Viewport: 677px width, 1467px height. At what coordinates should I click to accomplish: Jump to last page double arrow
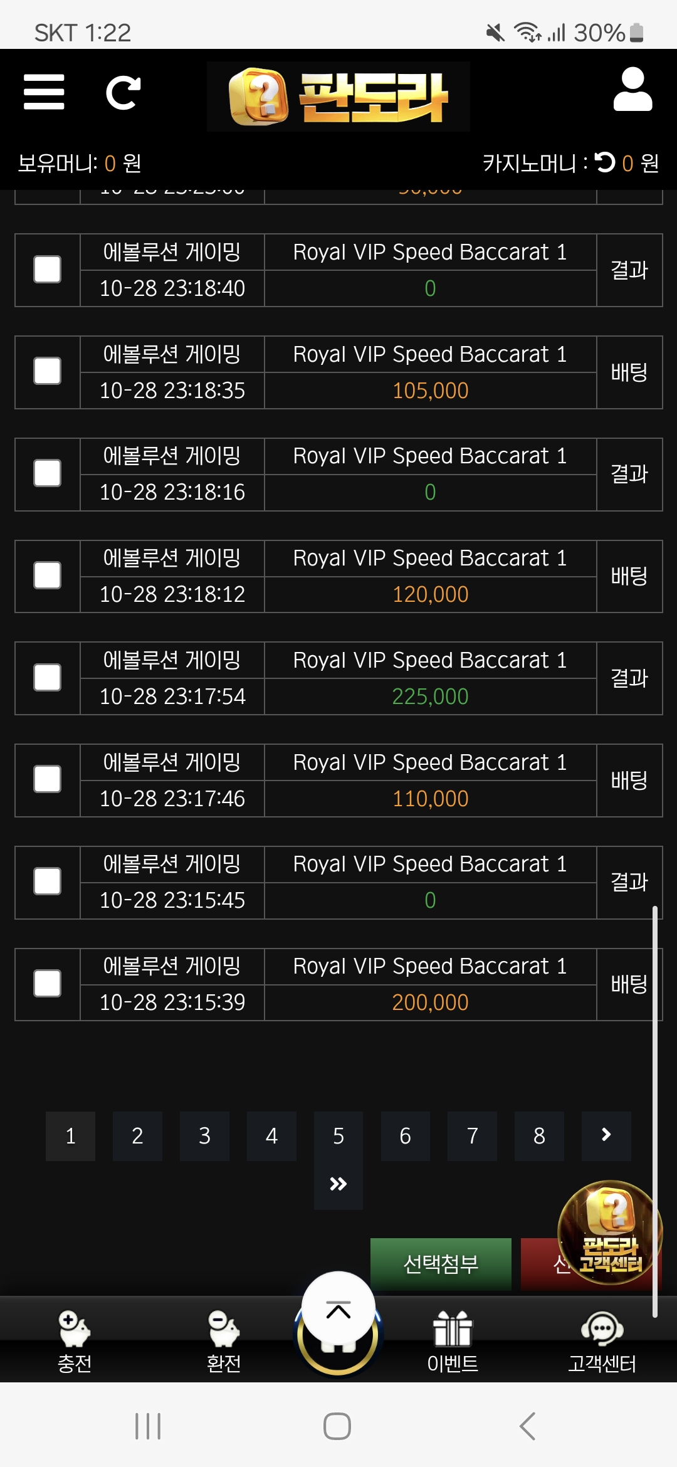point(338,1184)
